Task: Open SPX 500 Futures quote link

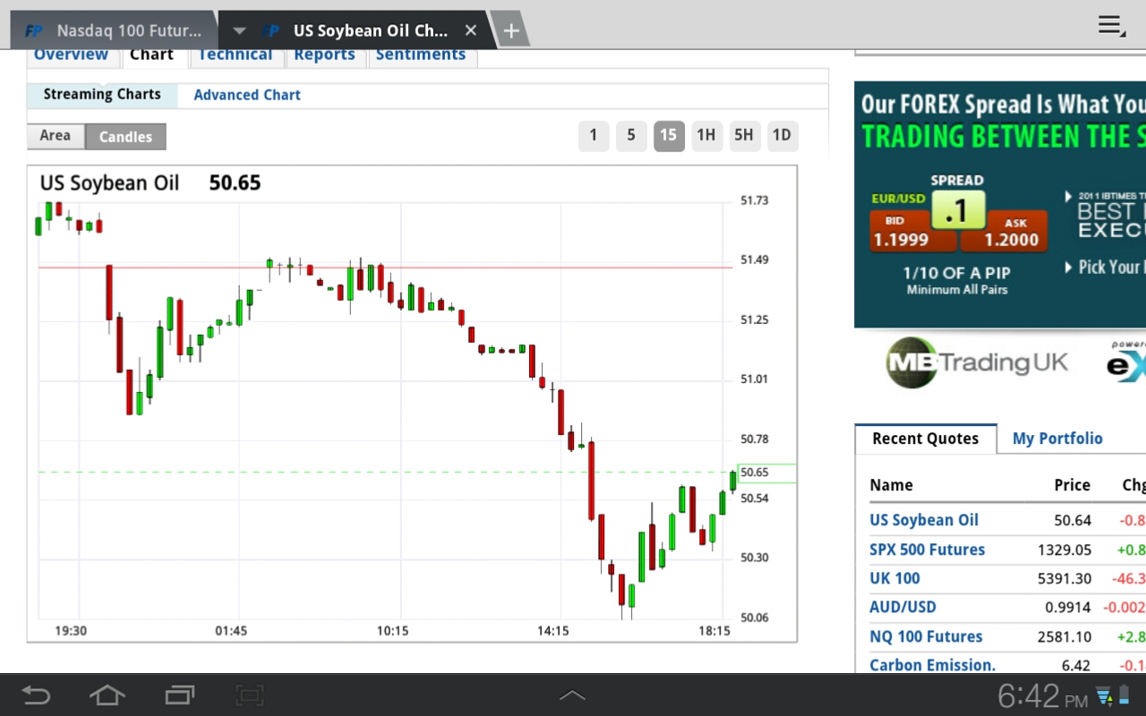Action: point(927,550)
